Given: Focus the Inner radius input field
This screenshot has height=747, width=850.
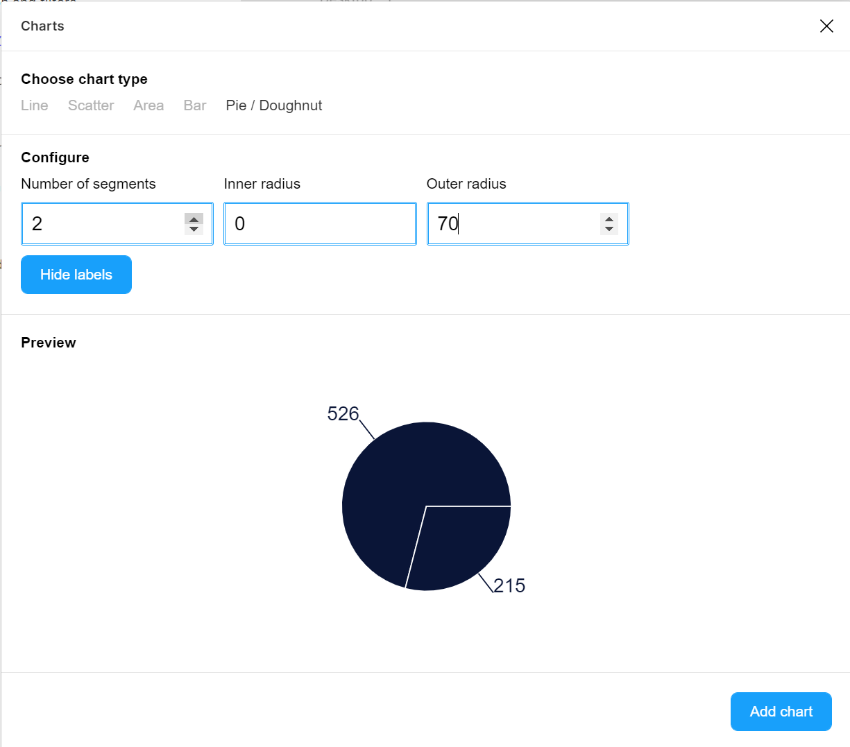Looking at the screenshot, I should pyautogui.click(x=319, y=224).
